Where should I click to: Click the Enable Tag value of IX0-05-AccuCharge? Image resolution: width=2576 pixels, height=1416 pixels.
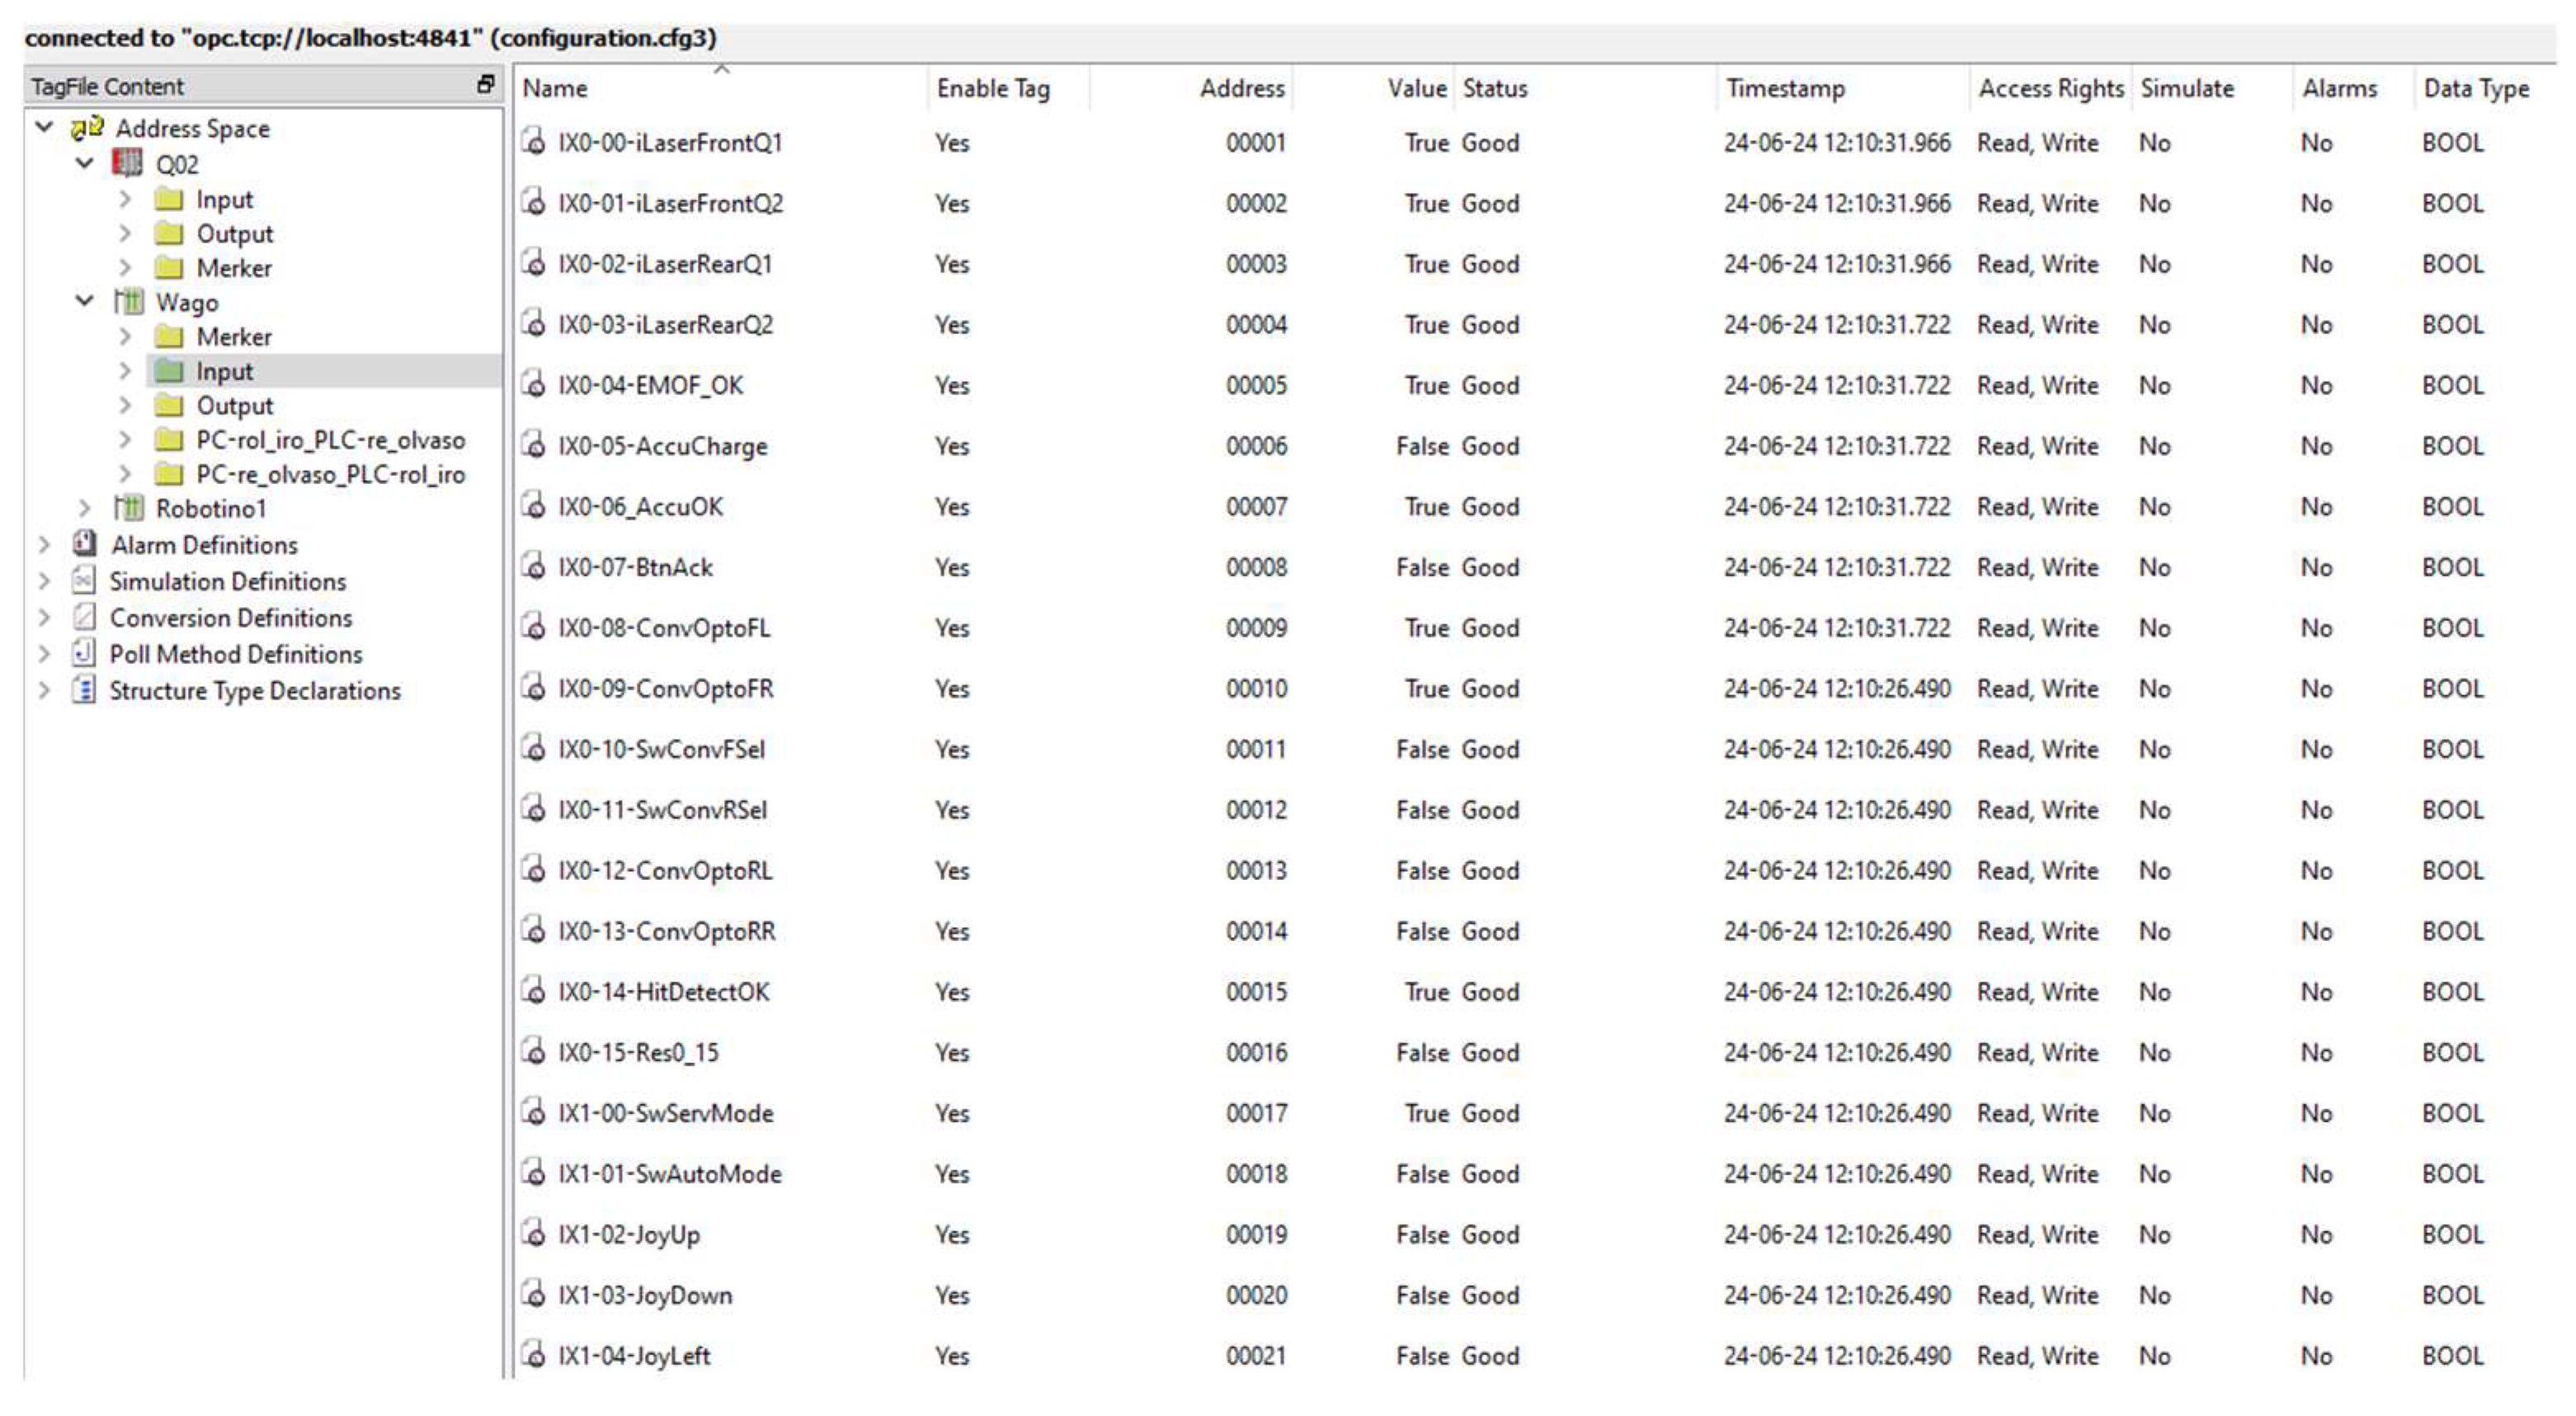(952, 446)
